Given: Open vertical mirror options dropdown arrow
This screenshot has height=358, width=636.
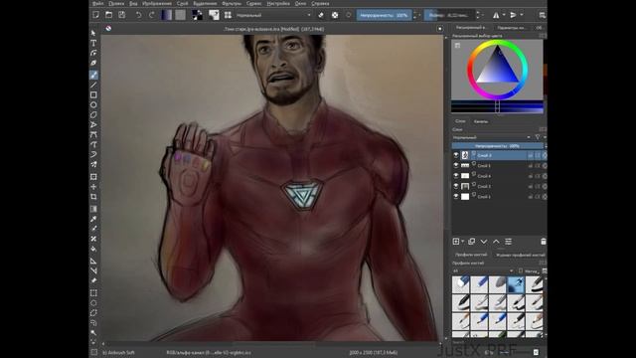Looking at the screenshot, I should 521,15.
